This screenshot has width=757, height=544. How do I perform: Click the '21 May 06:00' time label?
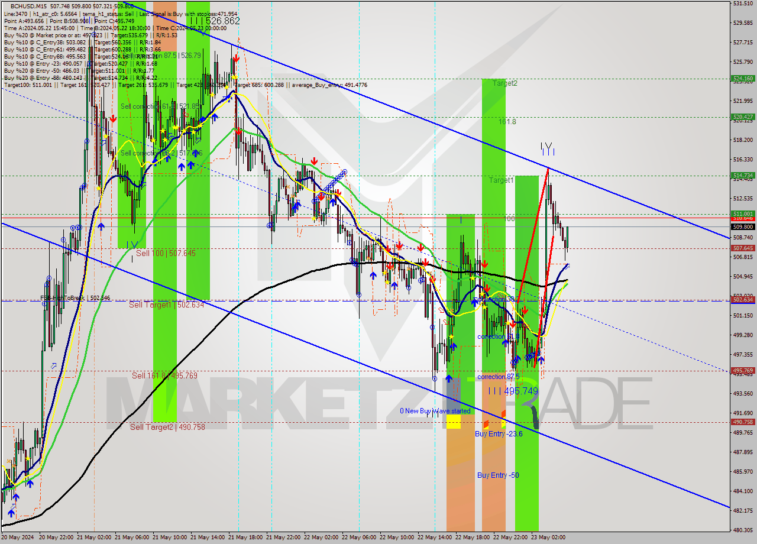[x=132, y=537]
